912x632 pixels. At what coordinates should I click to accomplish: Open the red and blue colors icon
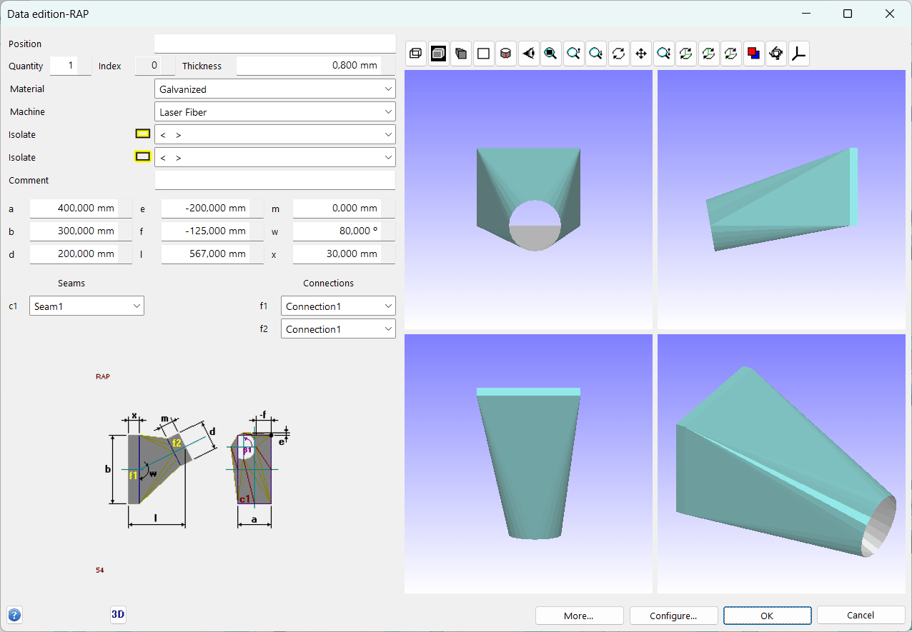coord(753,54)
